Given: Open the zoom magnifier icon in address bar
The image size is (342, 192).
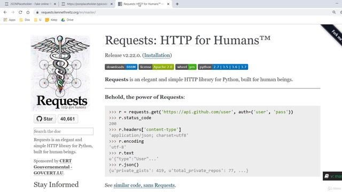Looking at the screenshot, I should 334,12.
